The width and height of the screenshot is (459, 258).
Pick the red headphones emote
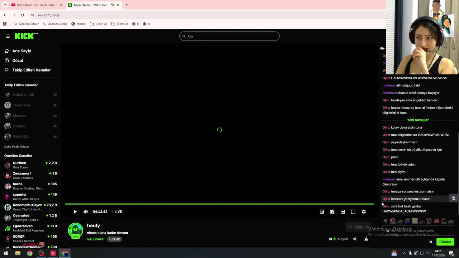[393, 221]
